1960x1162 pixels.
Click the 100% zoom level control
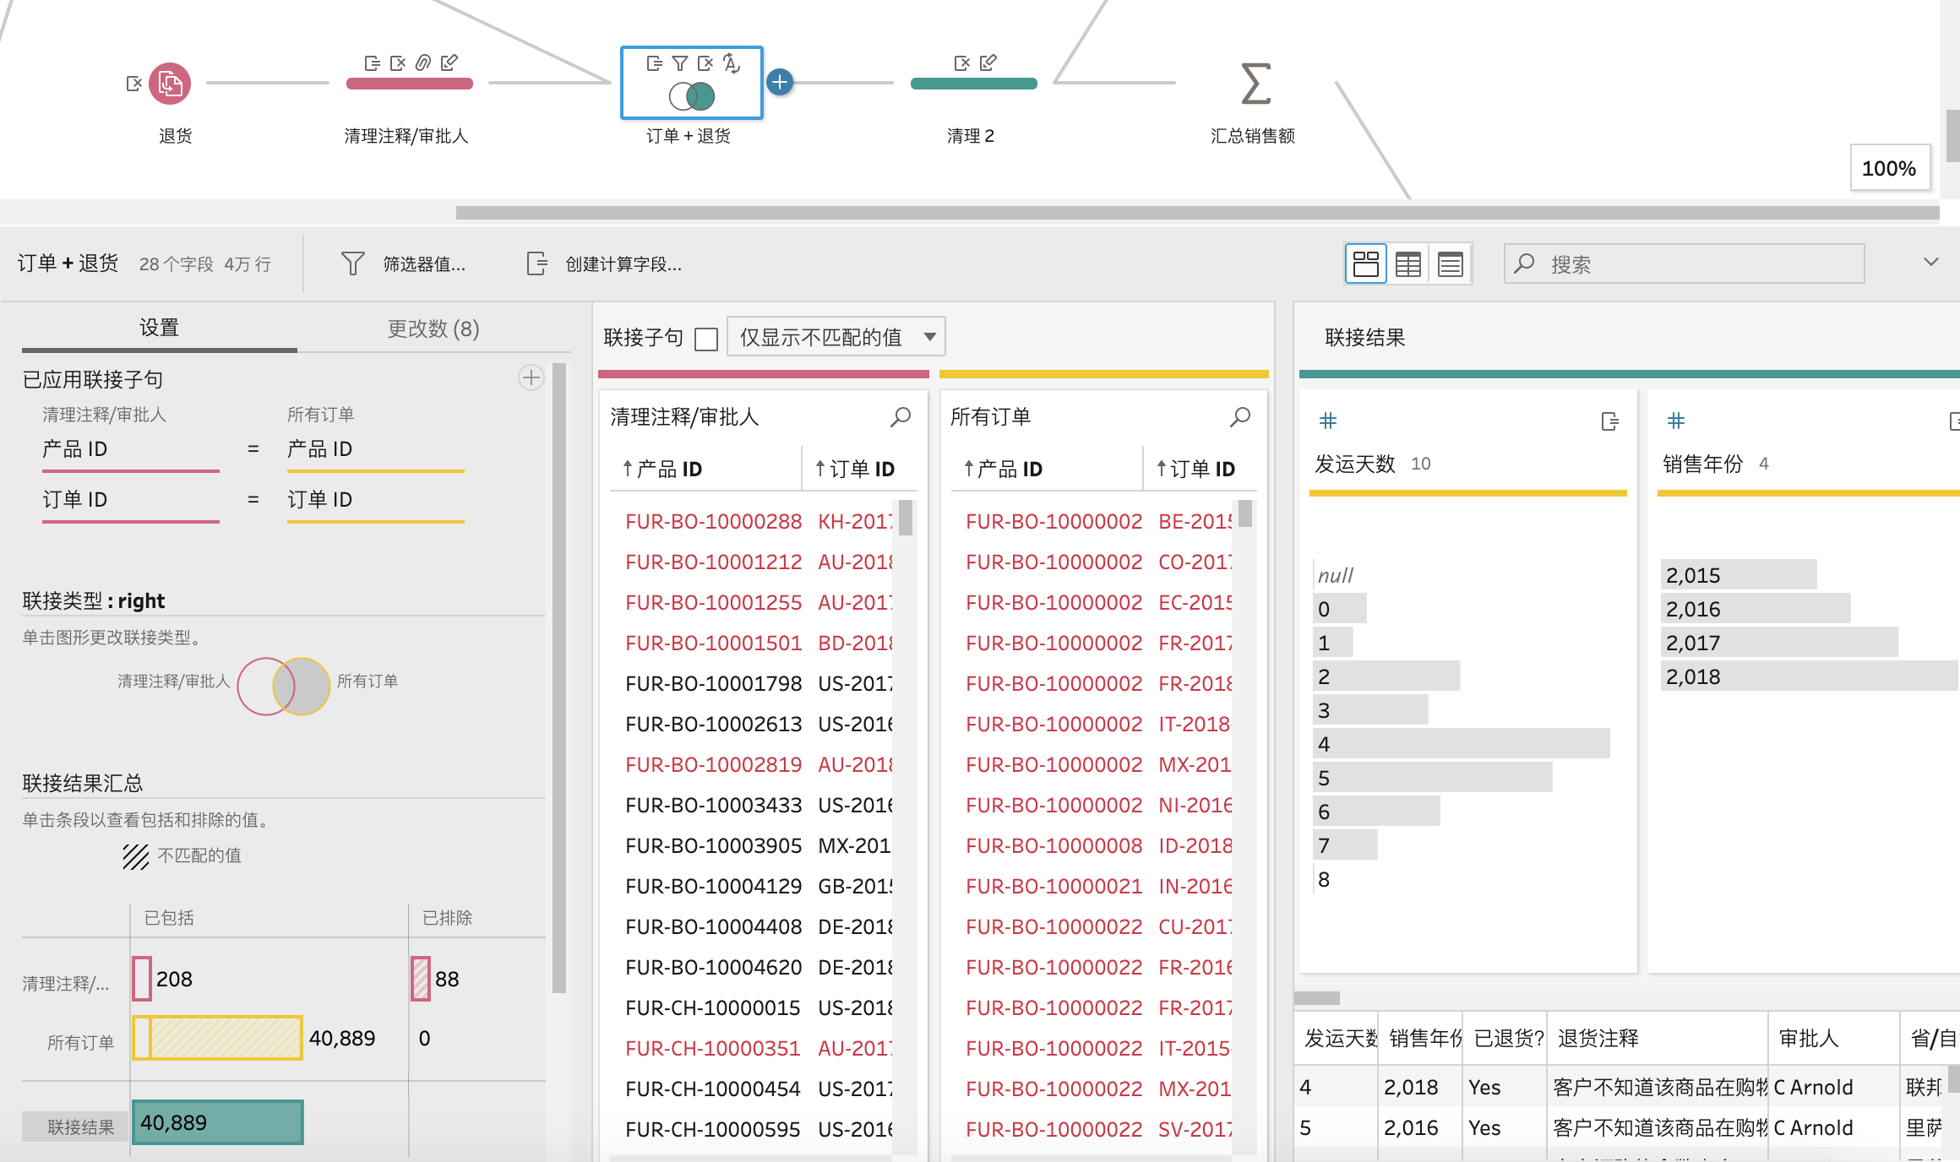click(x=1890, y=168)
